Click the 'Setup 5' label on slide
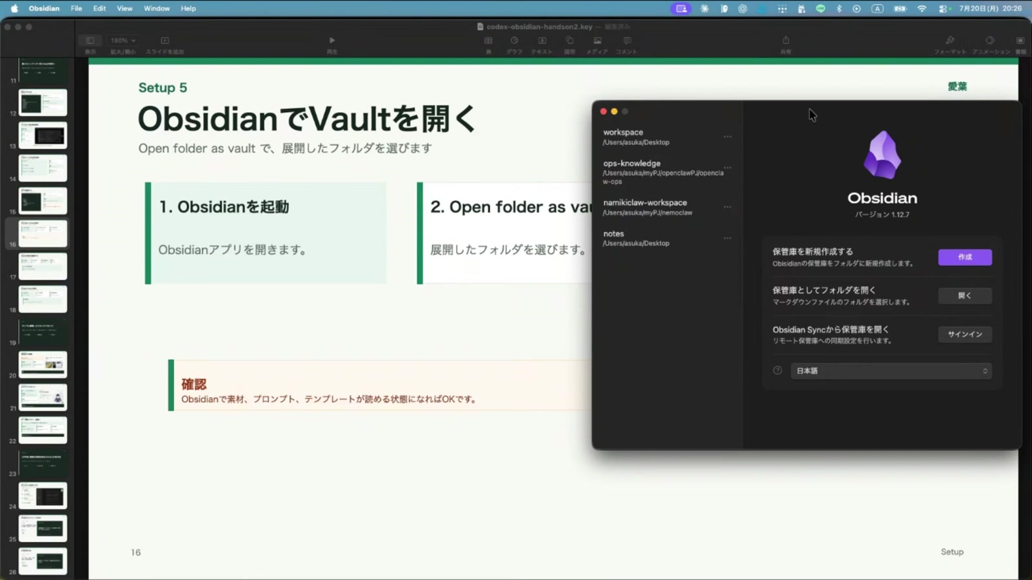This screenshot has height=580, width=1032. (163, 88)
